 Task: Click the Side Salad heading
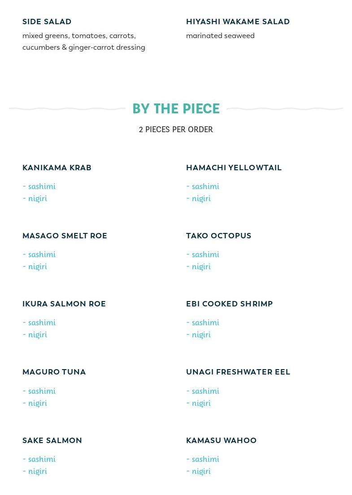click(x=47, y=22)
